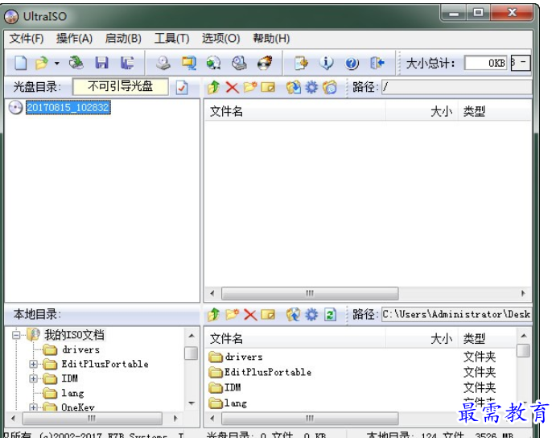
Task: Select EditPlusPortable folder in local file list
Action: point(268,372)
